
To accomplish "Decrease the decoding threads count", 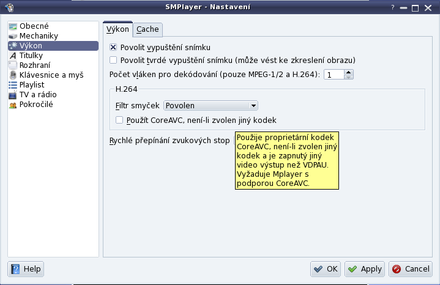I will point(348,77).
